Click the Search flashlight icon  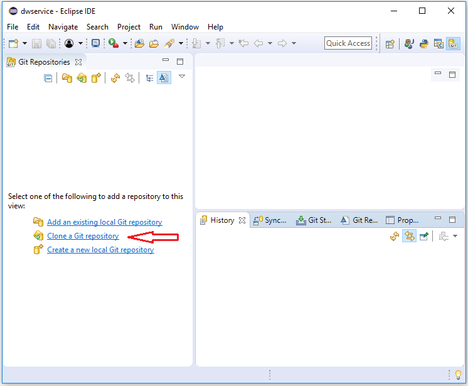[x=169, y=43]
